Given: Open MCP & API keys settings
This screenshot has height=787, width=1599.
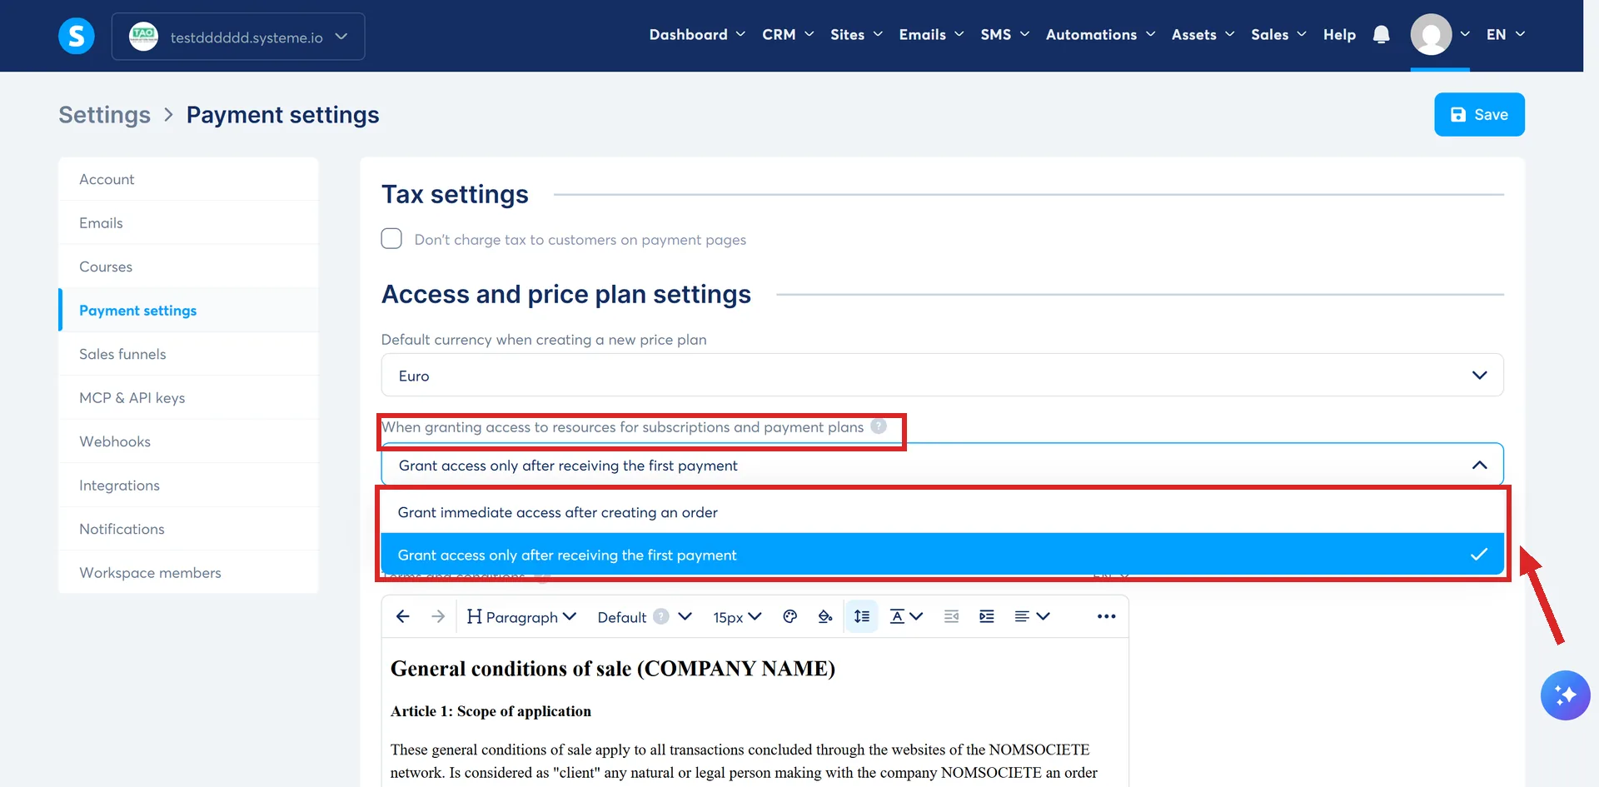Looking at the screenshot, I should (189, 397).
